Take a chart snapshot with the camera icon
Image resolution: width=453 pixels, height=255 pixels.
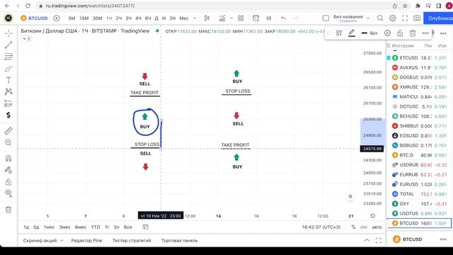[417, 18]
